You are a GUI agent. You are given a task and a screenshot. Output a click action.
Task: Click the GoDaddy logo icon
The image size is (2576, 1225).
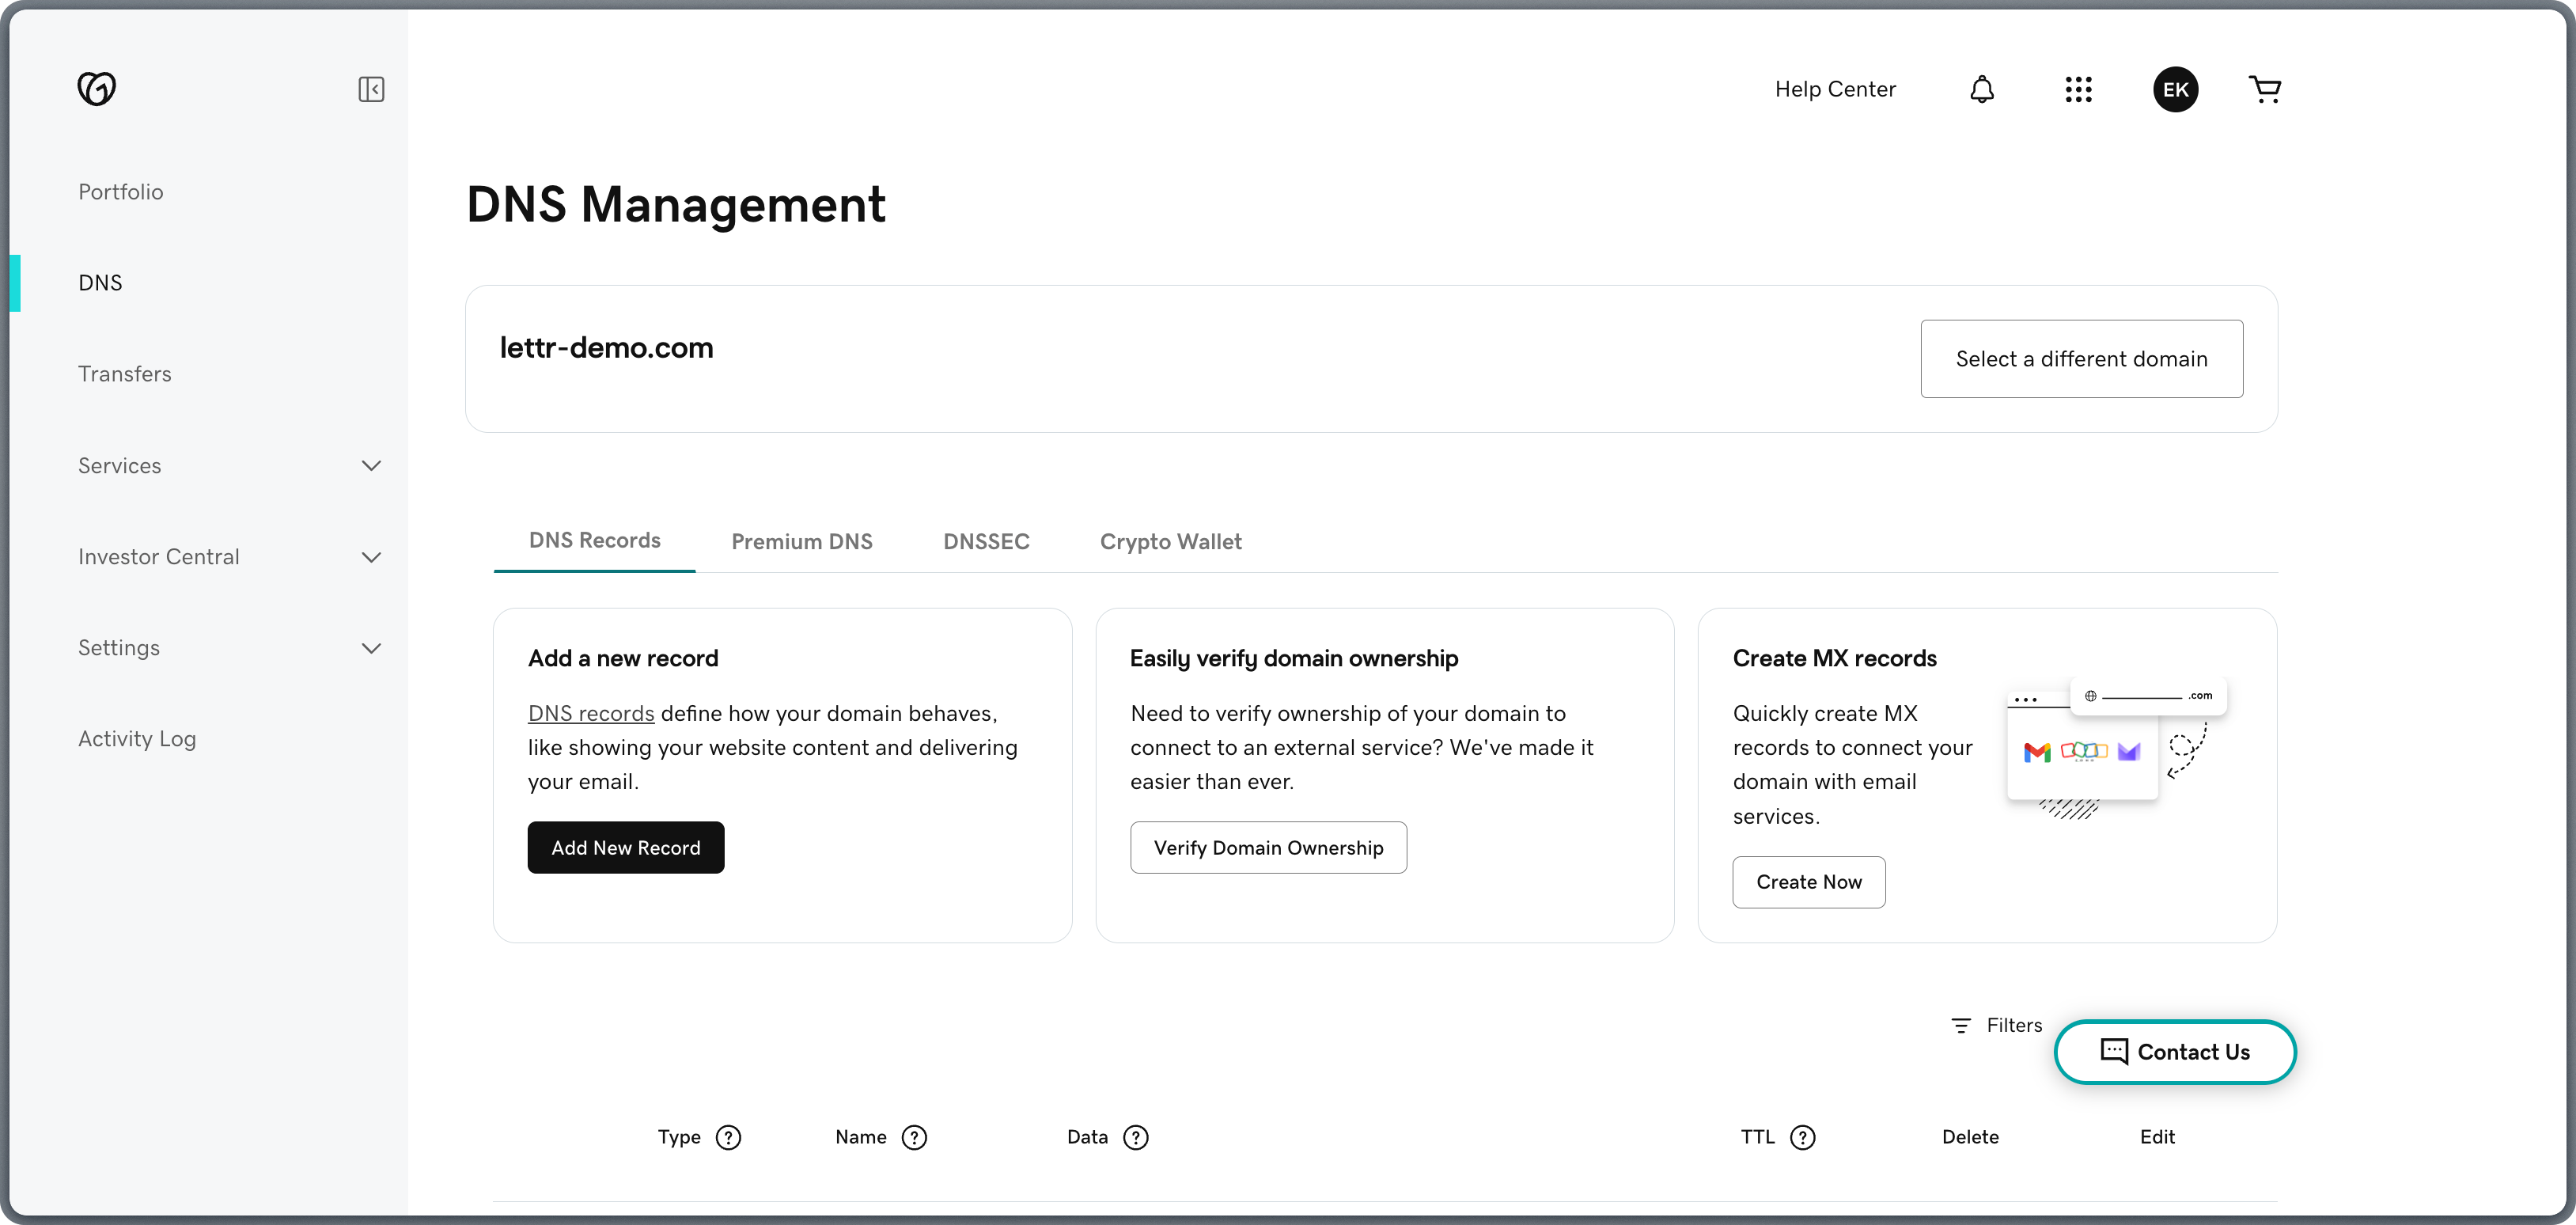(x=97, y=89)
